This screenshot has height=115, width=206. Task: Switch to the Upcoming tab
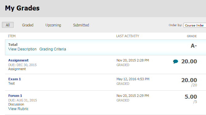tap(53, 25)
